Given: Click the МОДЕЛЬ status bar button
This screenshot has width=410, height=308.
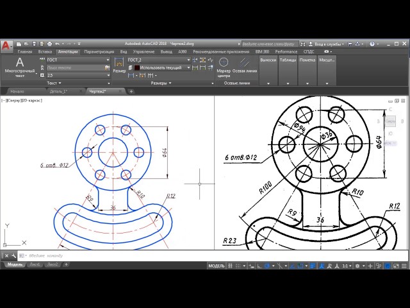Looking at the screenshot, I should (216, 266).
